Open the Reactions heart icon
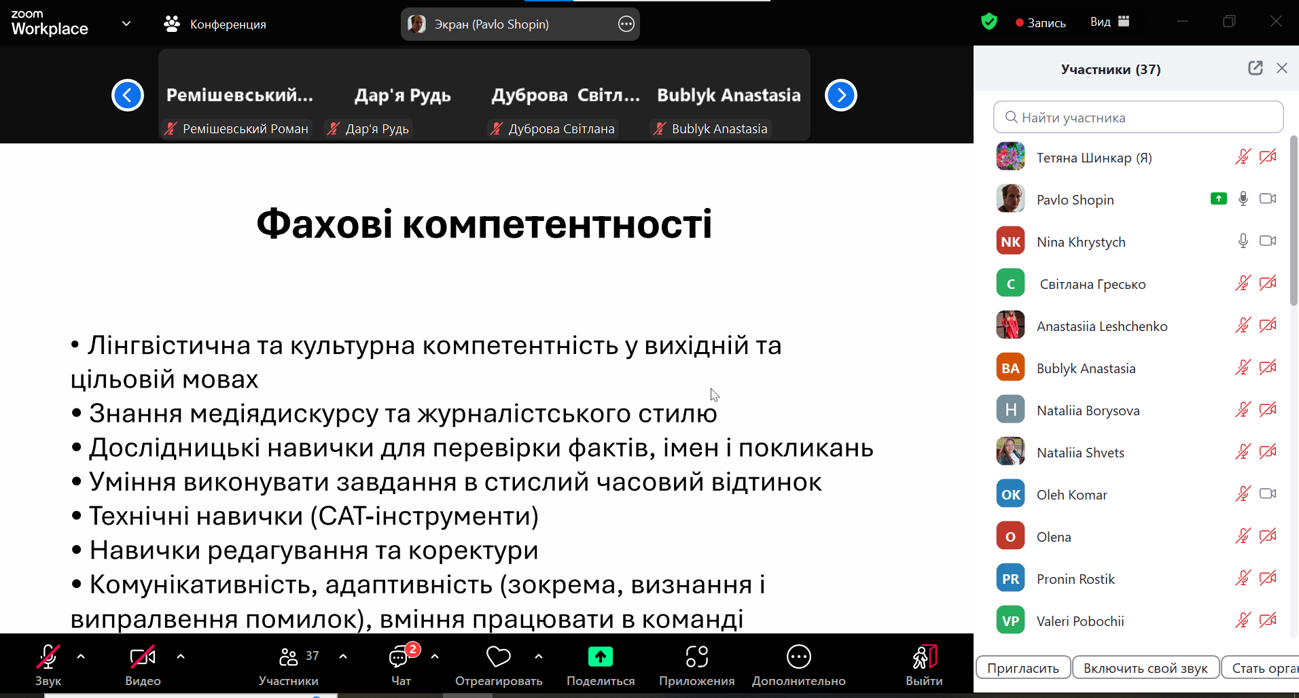This screenshot has width=1299, height=698. (x=499, y=657)
